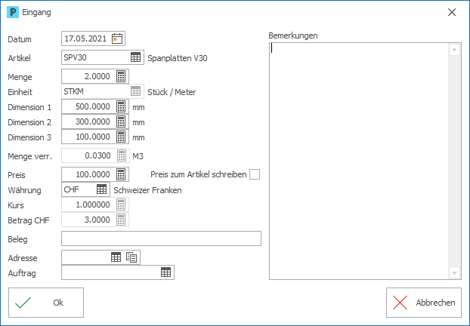Open the calculator for Dimension 1
Viewport: 470px width, 326px height.
(x=121, y=106)
